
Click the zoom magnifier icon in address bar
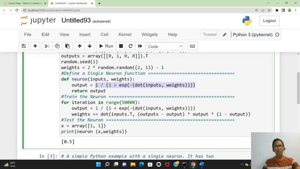[x=256, y=10]
